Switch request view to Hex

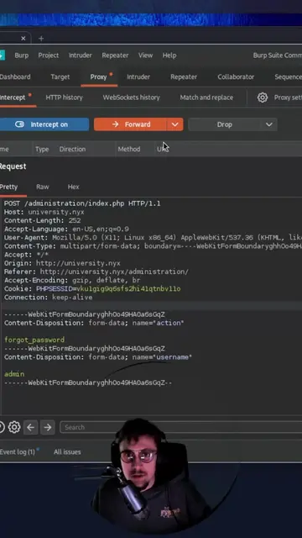pyautogui.click(x=73, y=187)
